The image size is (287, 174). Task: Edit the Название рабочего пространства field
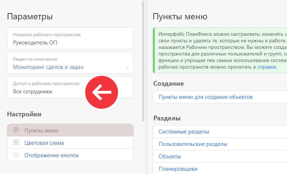(70, 38)
